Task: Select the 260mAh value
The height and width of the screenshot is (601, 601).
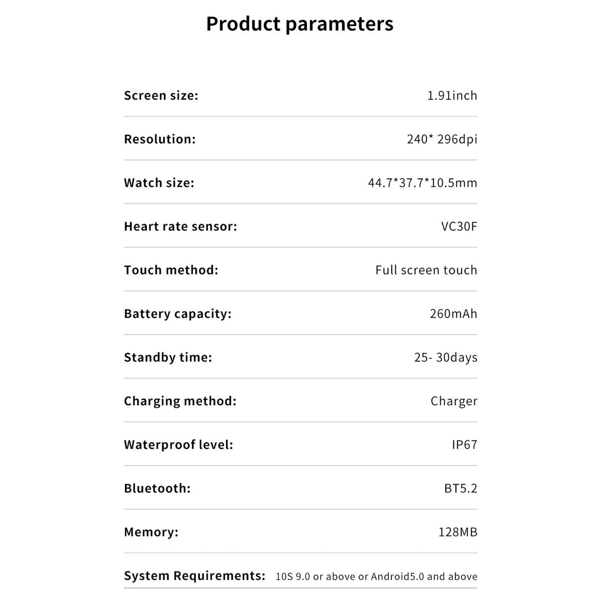Action: click(453, 314)
